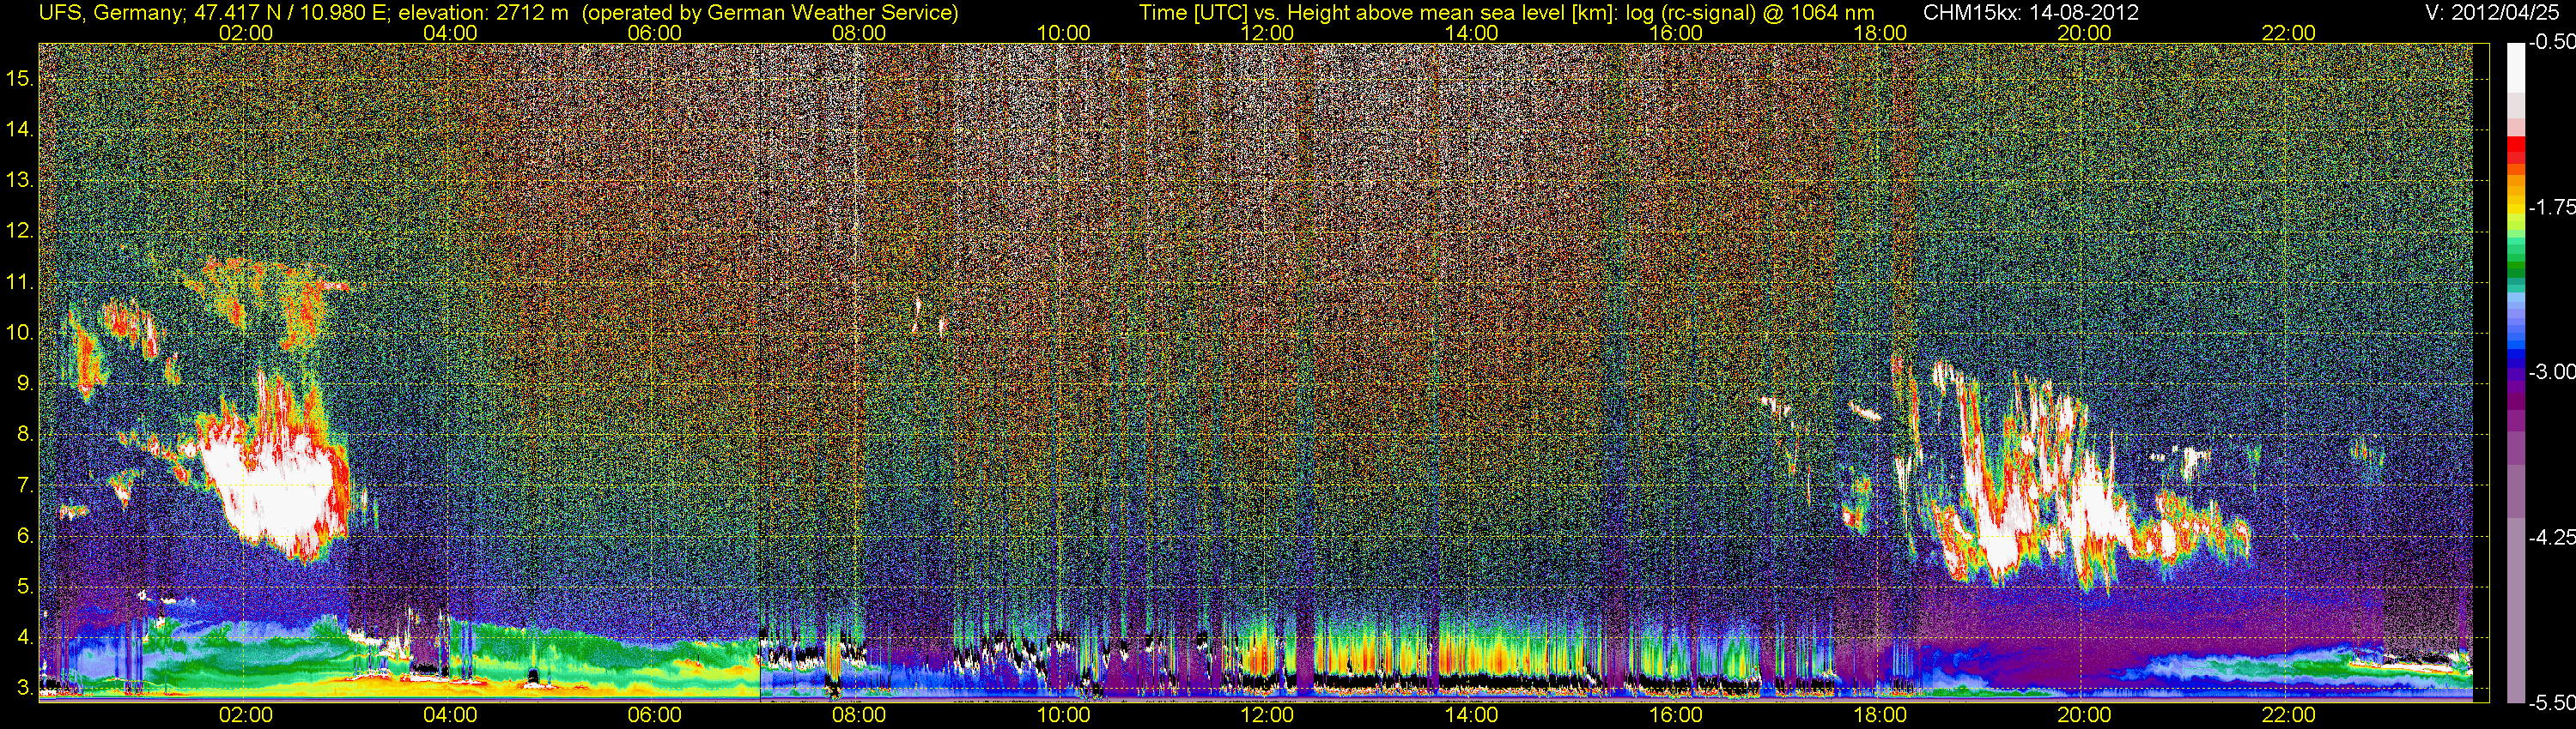Image resolution: width=2576 pixels, height=729 pixels.
Task: Click the '18:00' label on the top time axis
Action: (x=1880, y=33)
